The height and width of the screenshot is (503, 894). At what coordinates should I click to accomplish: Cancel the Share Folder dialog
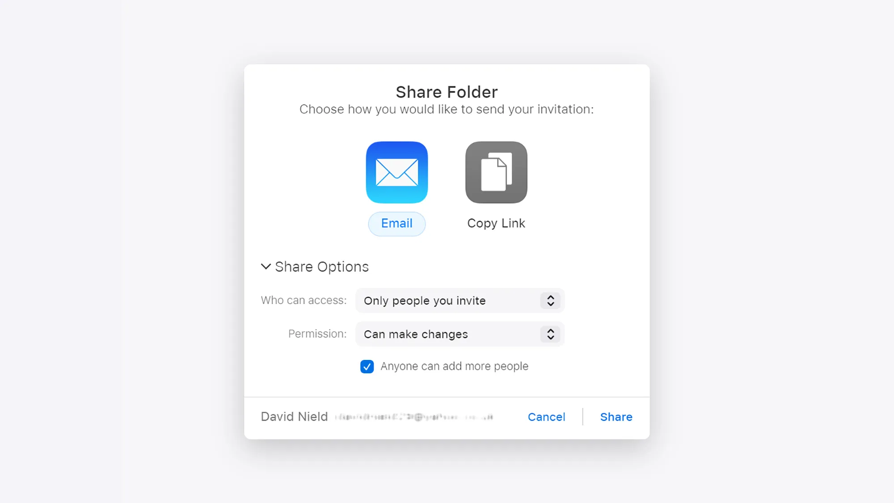click(546, 417)
